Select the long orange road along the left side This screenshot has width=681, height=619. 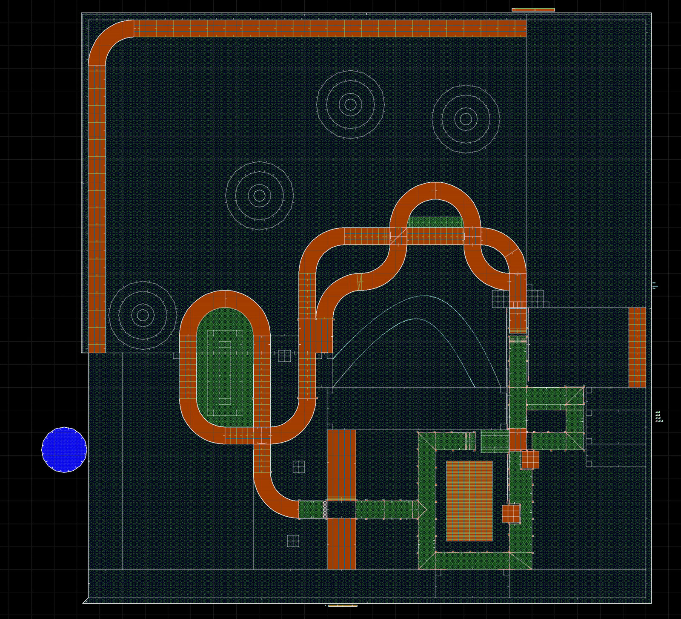pos(97,209)
